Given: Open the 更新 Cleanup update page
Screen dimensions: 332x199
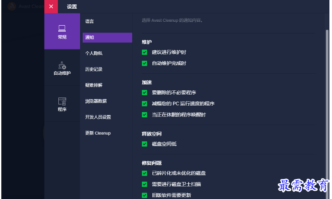Looking at the screenshot, I should [98, 133].
